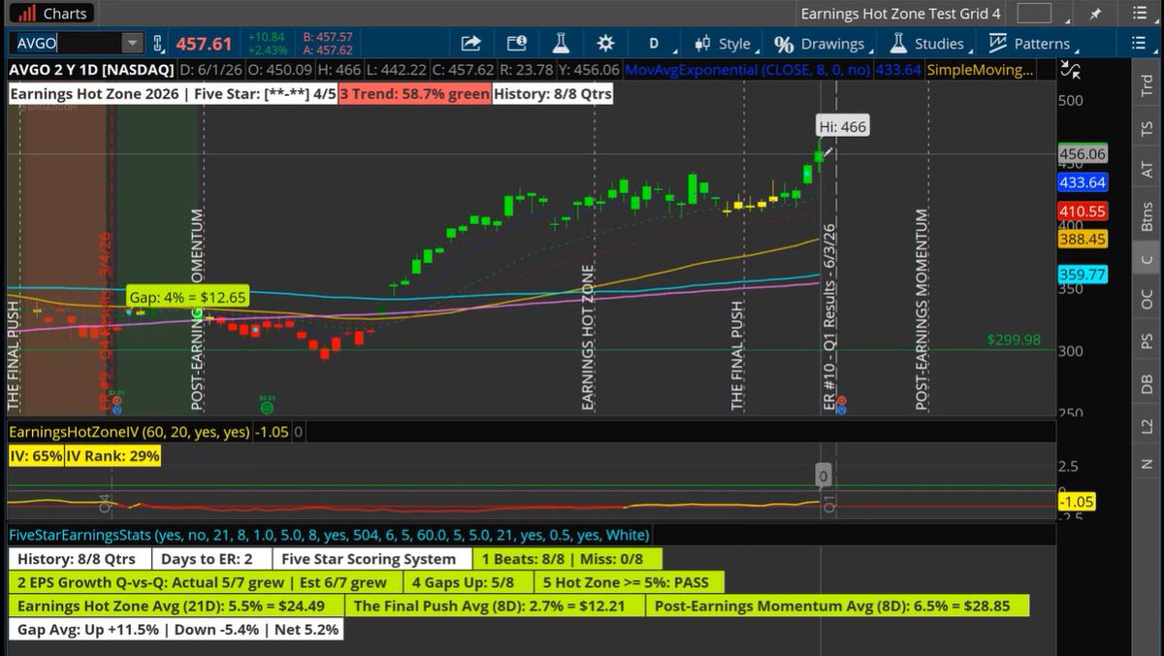1164x656 pixels.
Task: Select the L2 sidebar tab
Action: [1148, 425]
